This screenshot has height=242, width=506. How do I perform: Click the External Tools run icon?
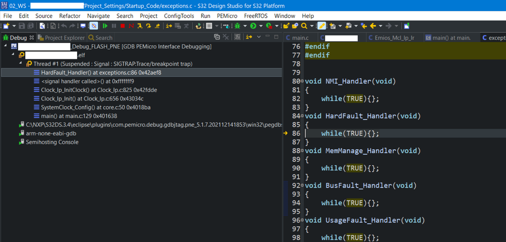[x=269, y=26]
